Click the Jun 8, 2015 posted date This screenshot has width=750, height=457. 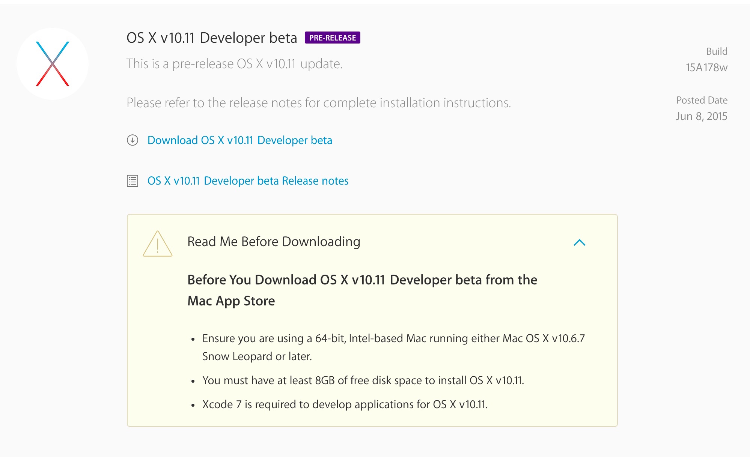pyautogui.click(x=701, y=116)
